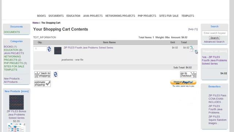Open Shopping Cart [more] sidebar heading
This screenshot has height=132, width=234.
click(x=215, y=51)
